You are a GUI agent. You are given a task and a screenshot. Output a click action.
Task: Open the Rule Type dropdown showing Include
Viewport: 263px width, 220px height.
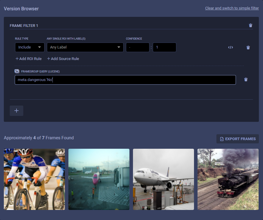[29, 47]
